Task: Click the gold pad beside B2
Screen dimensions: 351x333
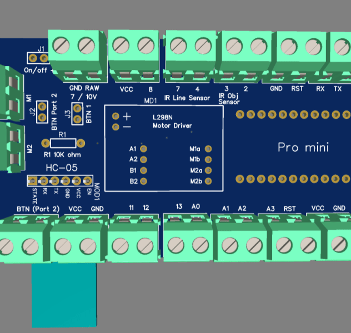Action: point(143,181)
